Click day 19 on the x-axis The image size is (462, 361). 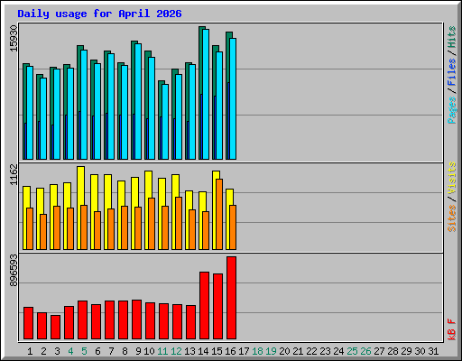271,351
